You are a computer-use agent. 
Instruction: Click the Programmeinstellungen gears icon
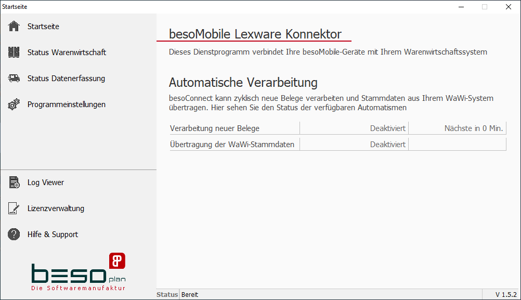coord(14,105)
